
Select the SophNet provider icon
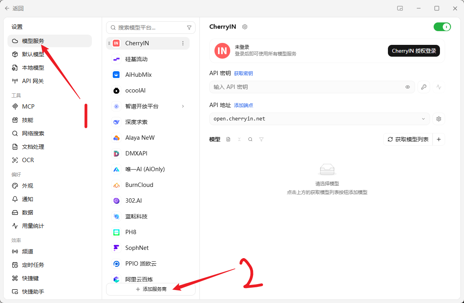click(x=116, y=248)
